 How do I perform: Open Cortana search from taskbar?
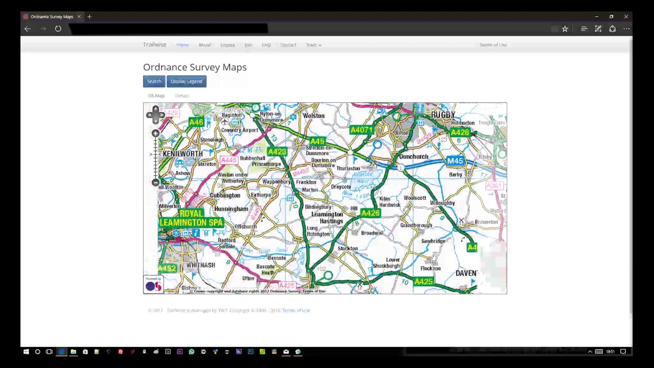tap(37, 352)
